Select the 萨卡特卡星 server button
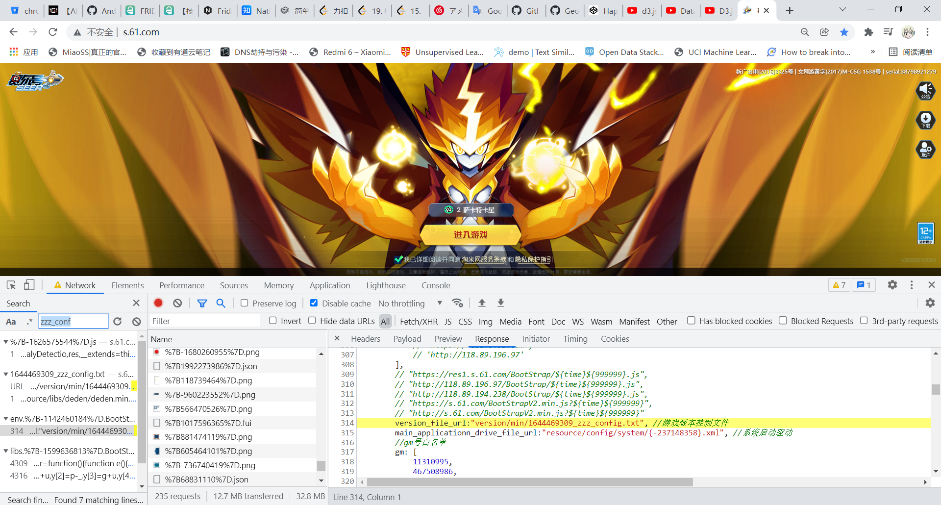 point(471,210)
